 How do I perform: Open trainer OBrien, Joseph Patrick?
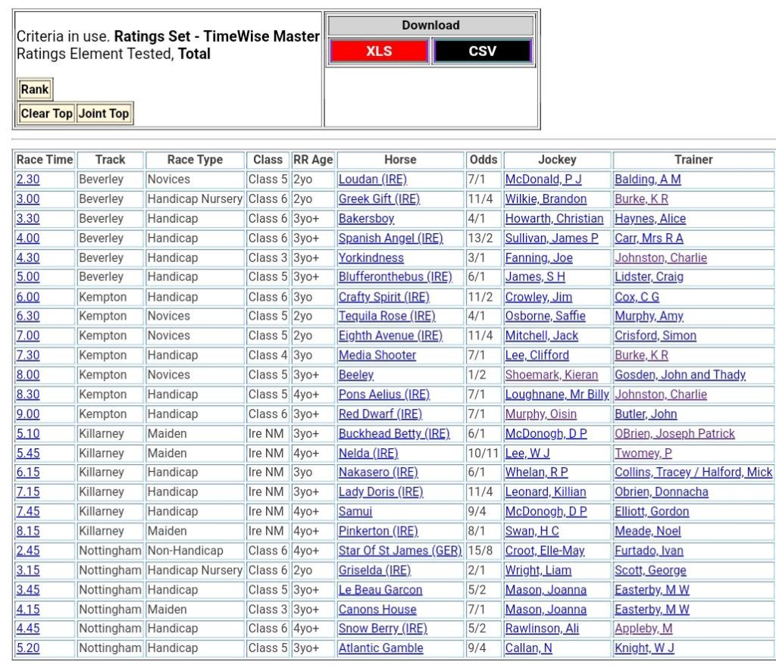pyautogui.click(x=674, y=434)
